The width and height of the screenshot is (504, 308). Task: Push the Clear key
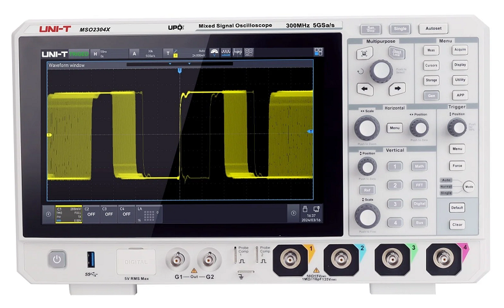[457, 224]
